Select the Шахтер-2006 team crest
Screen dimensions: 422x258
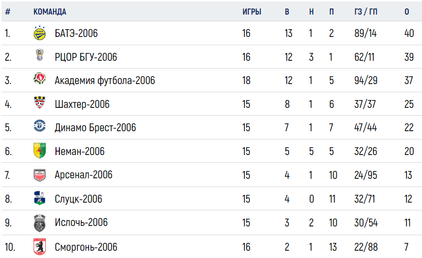39,103
